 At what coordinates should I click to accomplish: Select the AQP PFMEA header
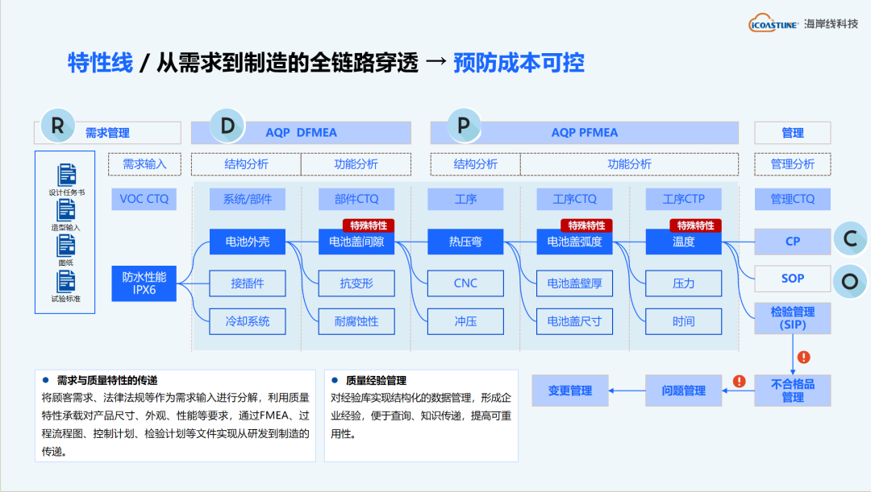pos(585,133)
